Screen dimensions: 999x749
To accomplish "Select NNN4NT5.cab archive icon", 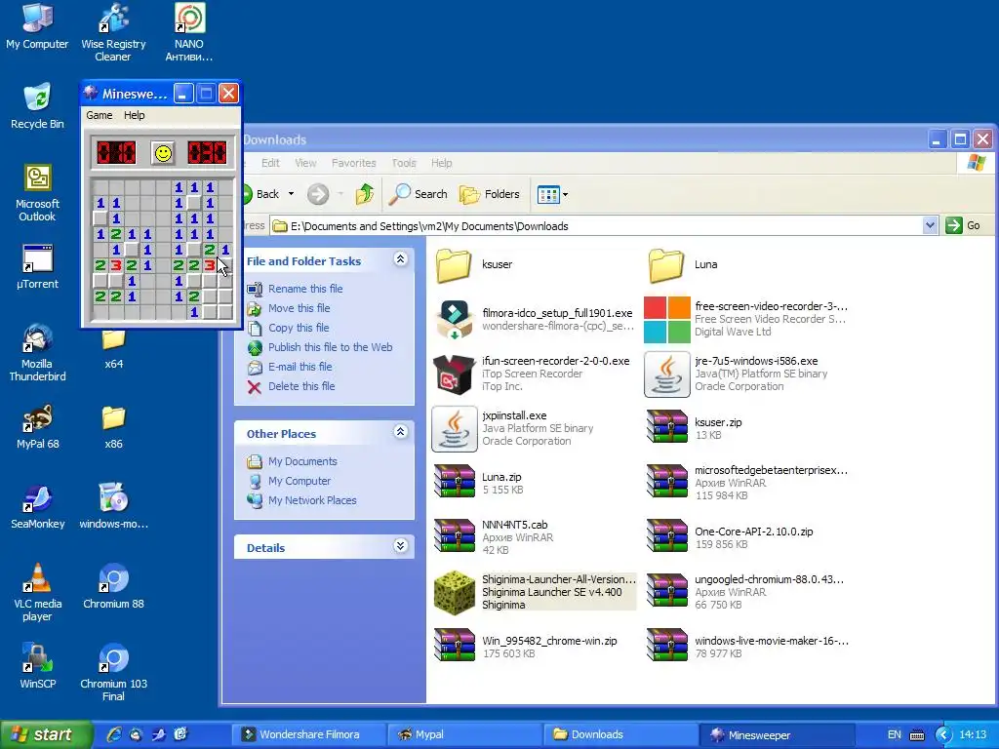I will pyautogui.click(x=455, y=535).
